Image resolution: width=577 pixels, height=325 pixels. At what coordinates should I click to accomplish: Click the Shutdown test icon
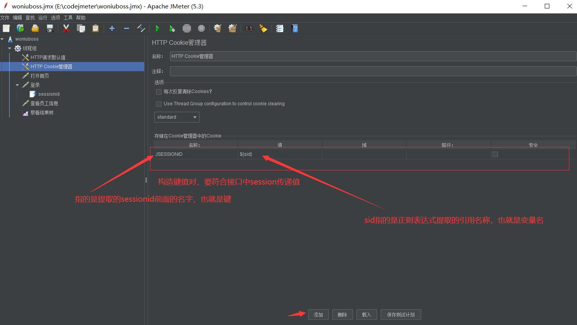point(201,28)
